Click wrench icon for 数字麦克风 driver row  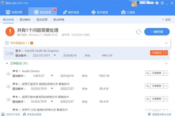click(x=147, y=99)
